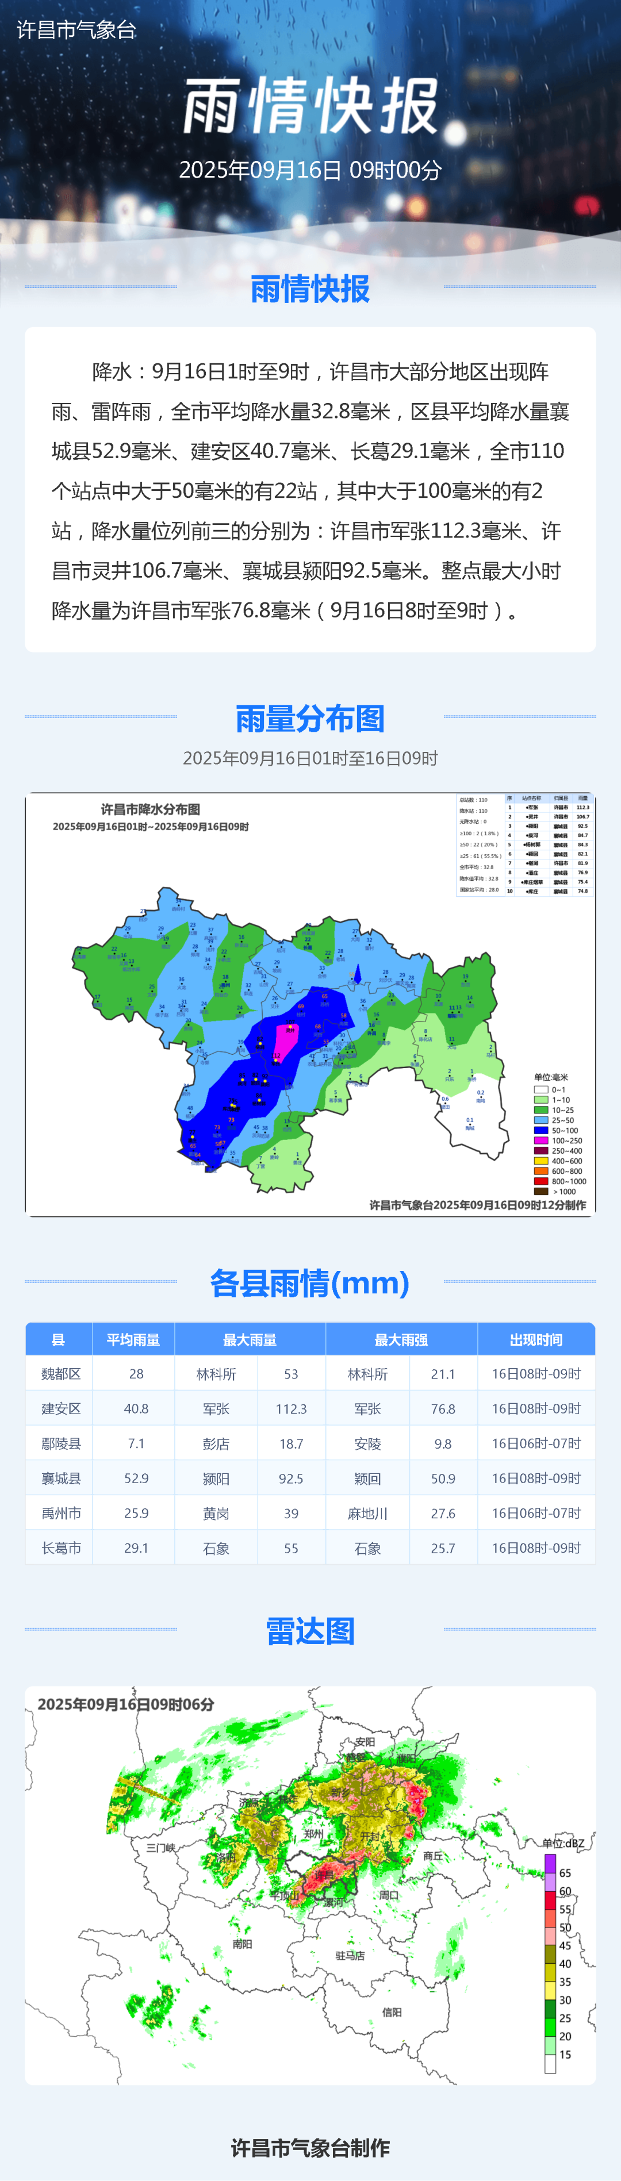Click the 112.3 maximum rainfall value
621x2181 pixels.
(290, 1409)
